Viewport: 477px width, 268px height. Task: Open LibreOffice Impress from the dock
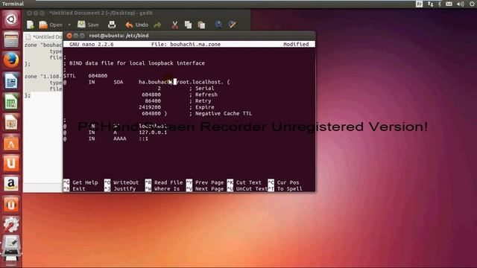click(x=11, y=122)
